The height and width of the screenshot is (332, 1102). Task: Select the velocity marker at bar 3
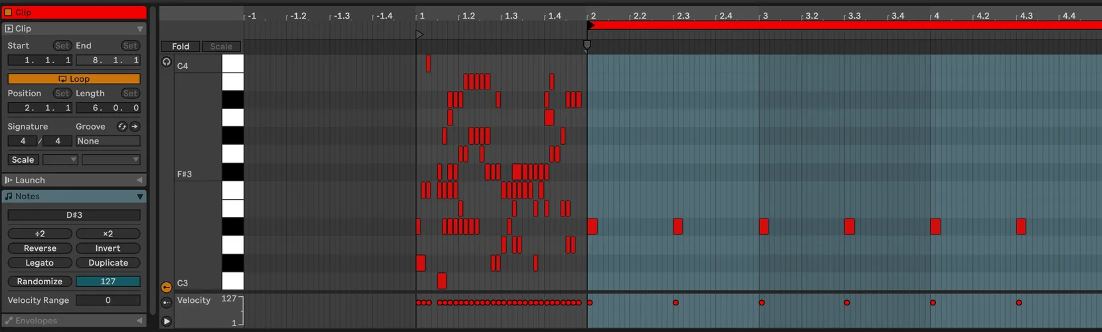[762, 303]
